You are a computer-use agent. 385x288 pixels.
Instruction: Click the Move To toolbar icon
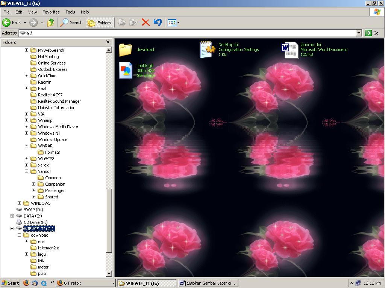(121, 22)
